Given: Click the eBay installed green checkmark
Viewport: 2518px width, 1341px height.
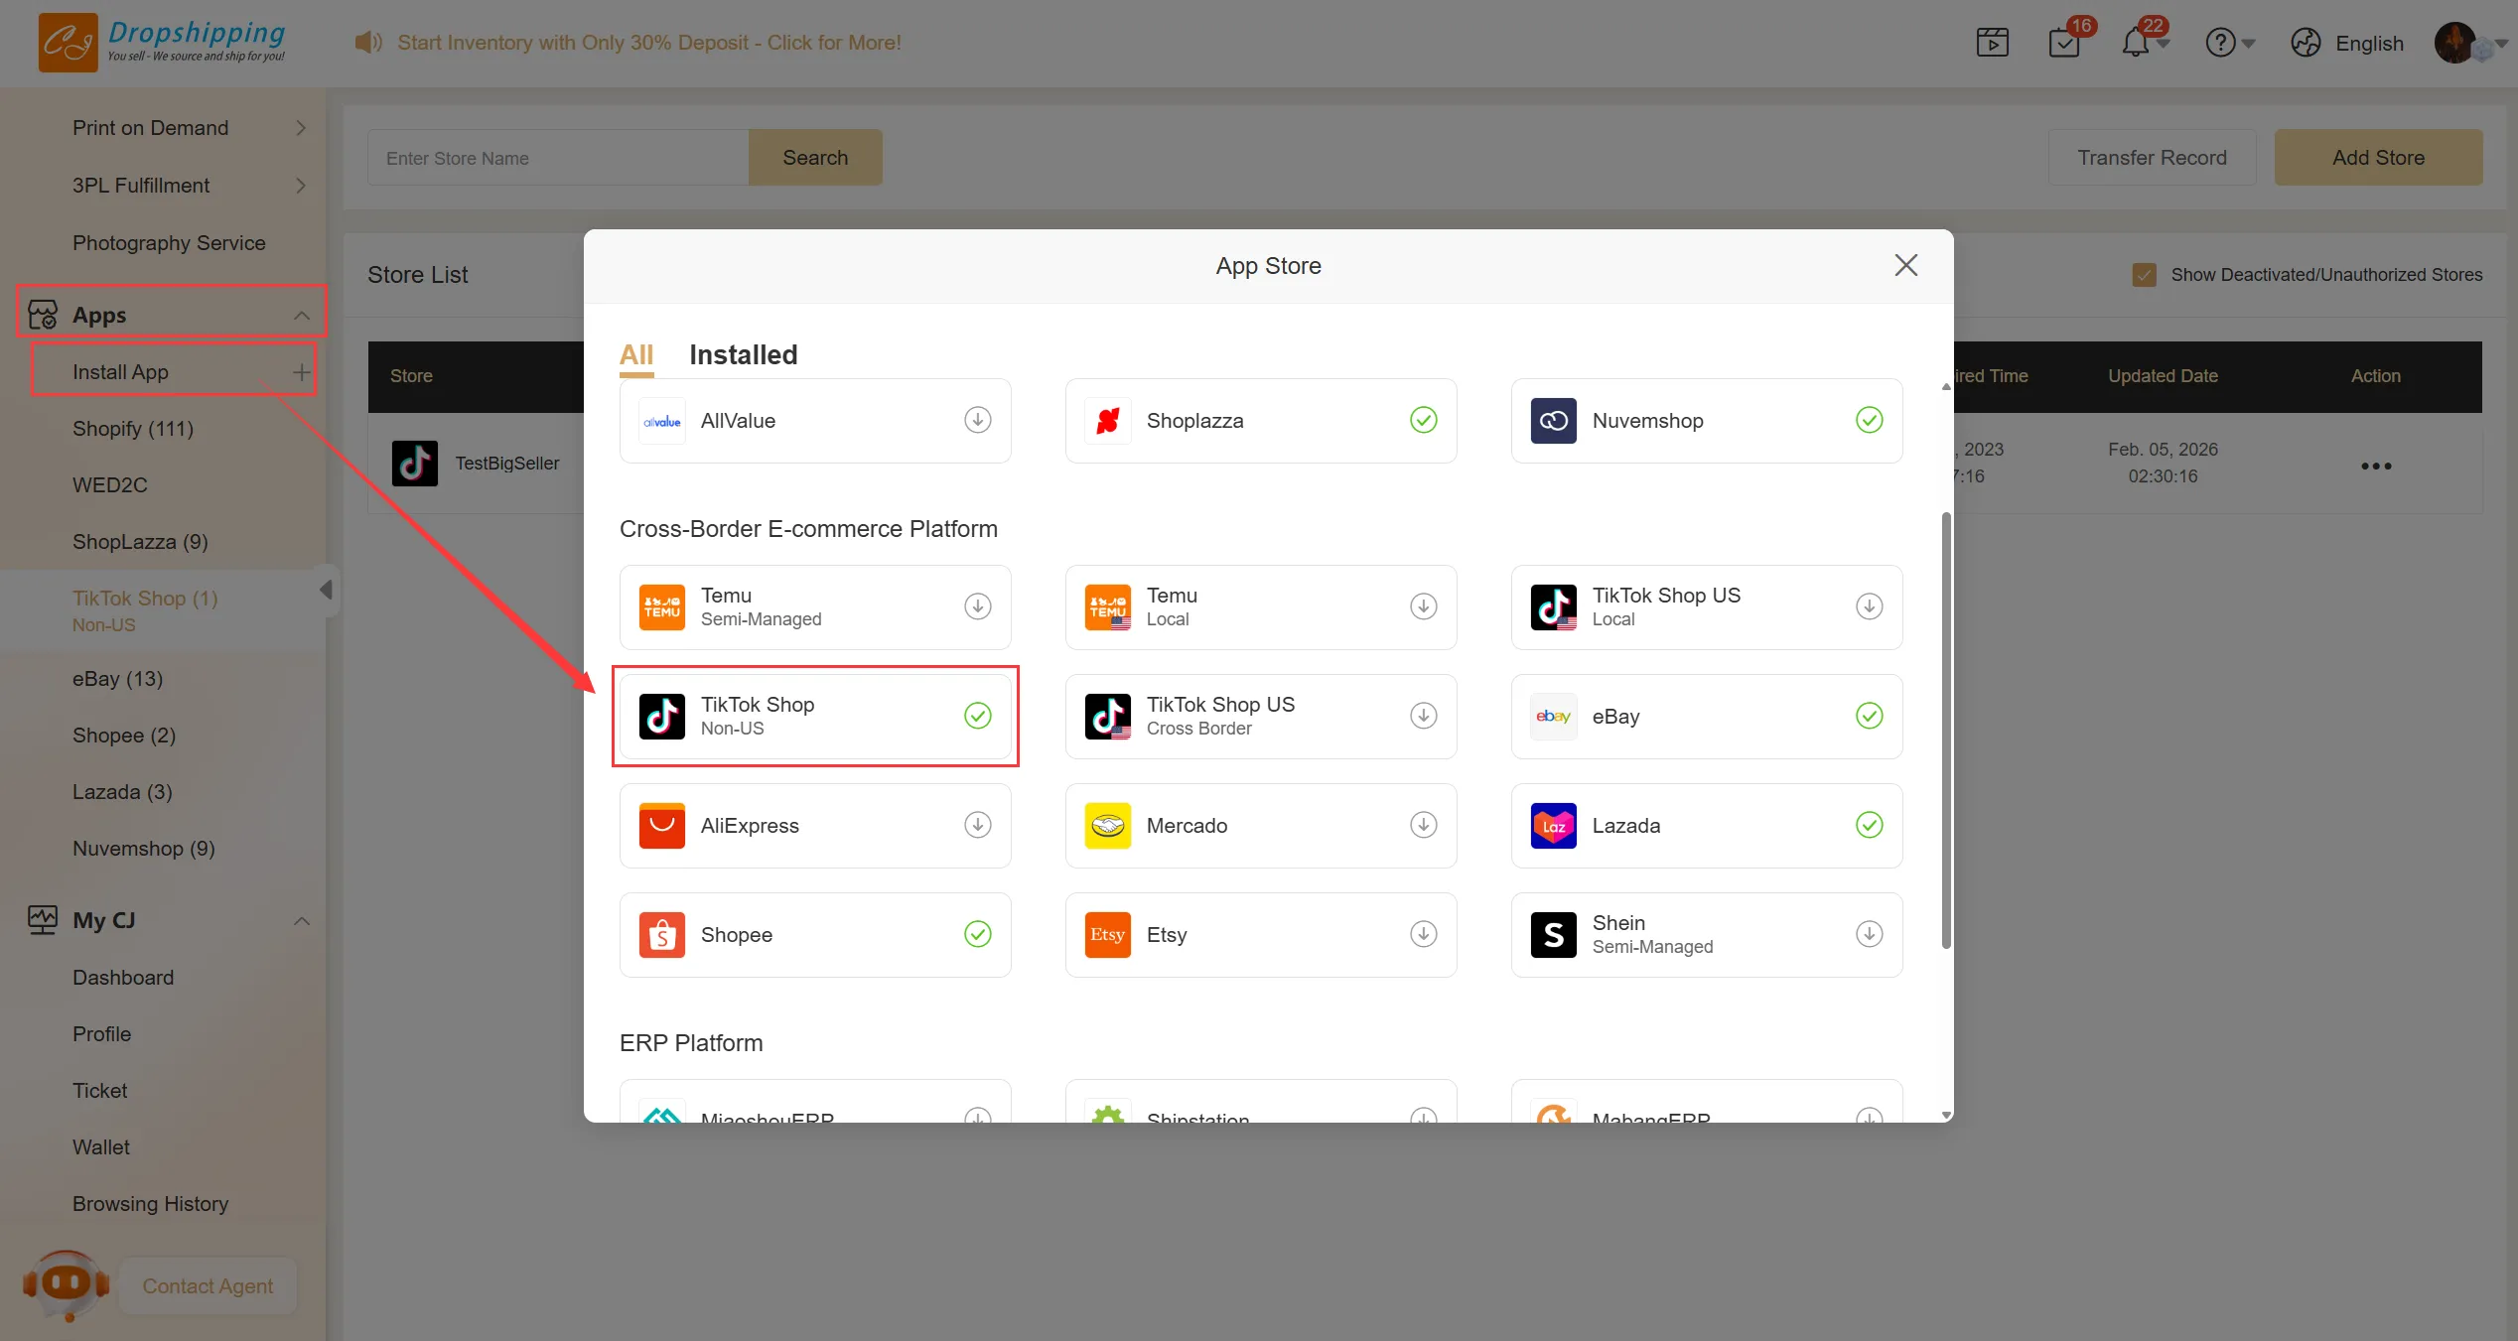Looking at the screenshot, I should click(x=1869, y=716).
